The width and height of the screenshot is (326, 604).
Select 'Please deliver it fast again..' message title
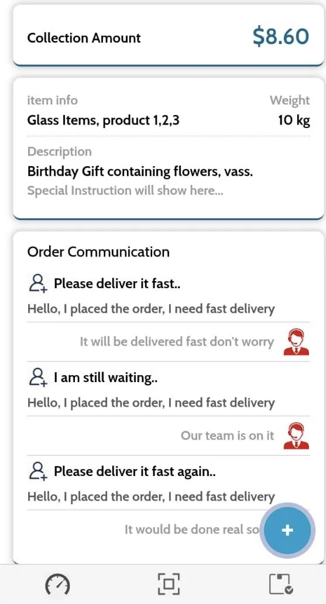coord(135,471)
